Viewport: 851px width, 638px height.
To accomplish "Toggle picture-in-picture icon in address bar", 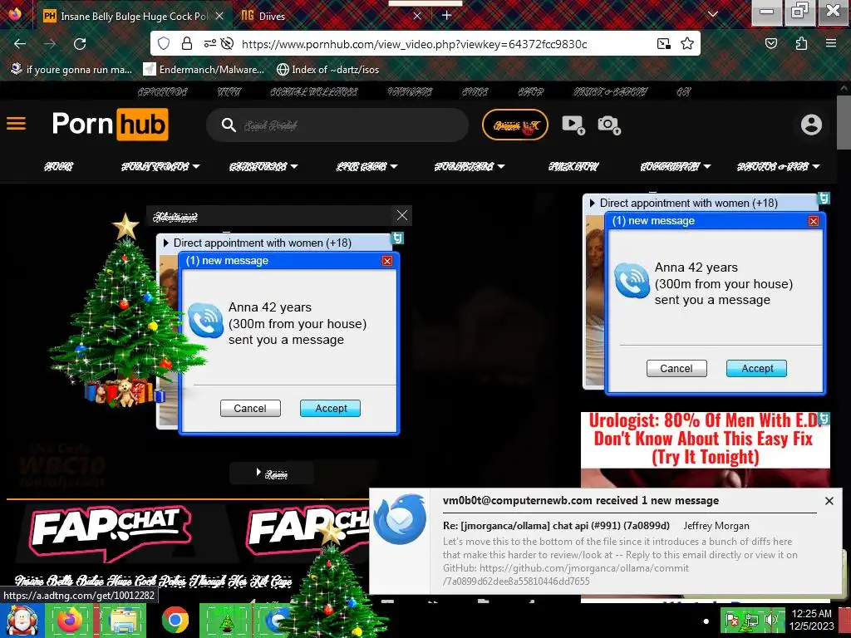I will 664,44.
